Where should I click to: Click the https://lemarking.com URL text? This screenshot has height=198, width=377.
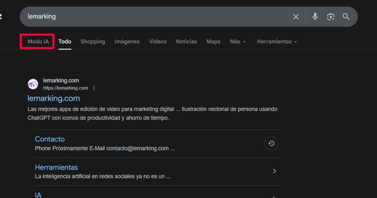[x=66, y=88]
